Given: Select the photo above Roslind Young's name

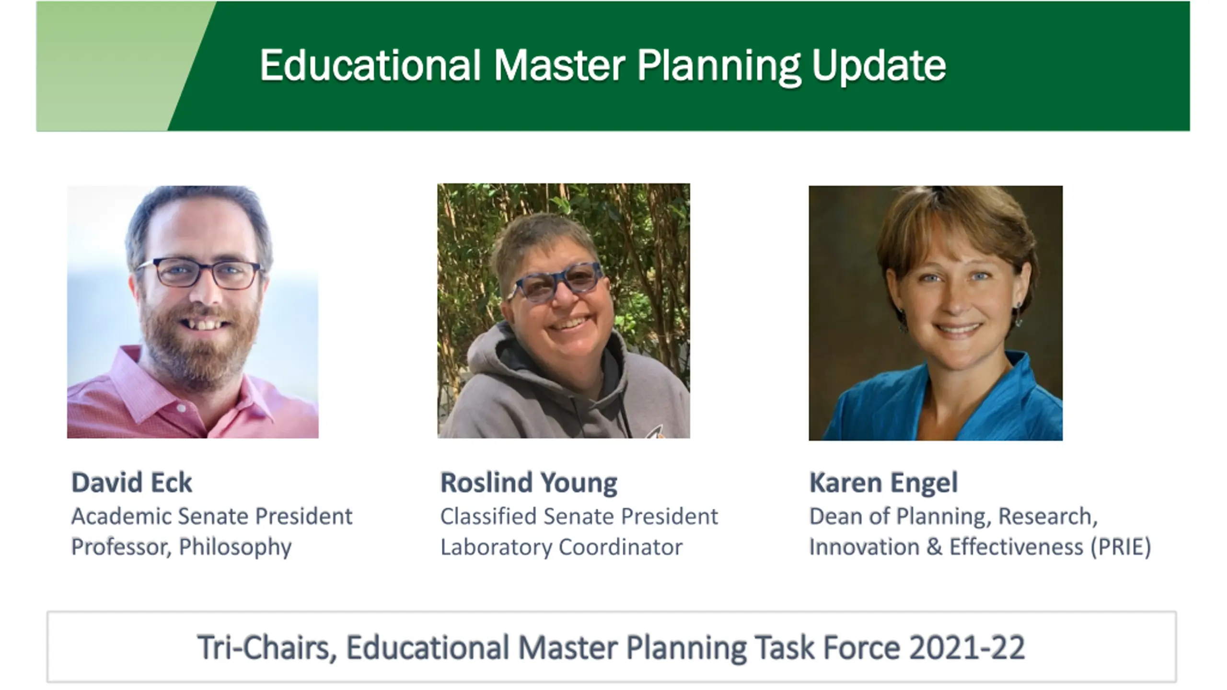Looking at the screenshot, I should click(564, 311).
